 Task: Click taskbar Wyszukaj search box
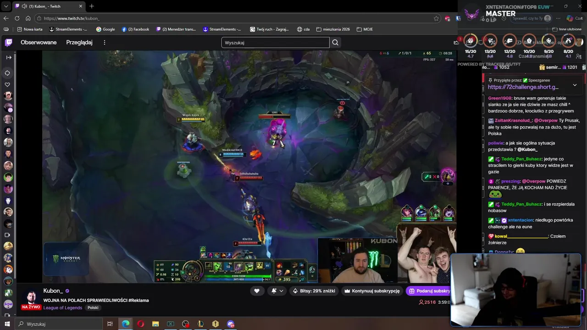tap(60, 324)
